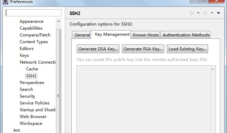
Task: Select the SSH2 tree item
Action: [x=31, y=76]
